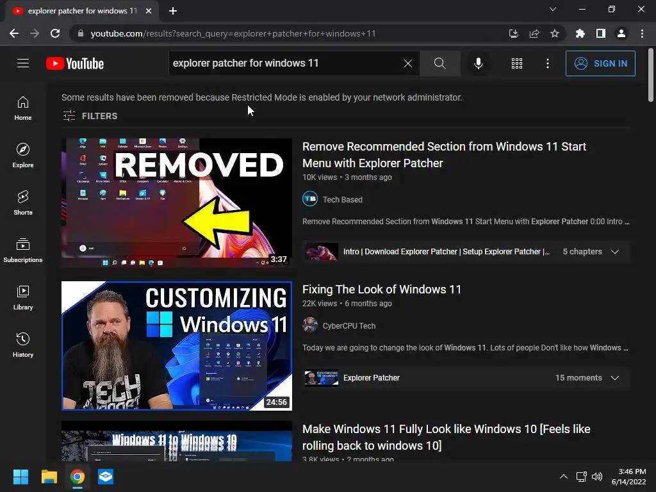Select the explorer patcher YouTube tab
This screenshot has width=656, height=492.
(81, 11)
